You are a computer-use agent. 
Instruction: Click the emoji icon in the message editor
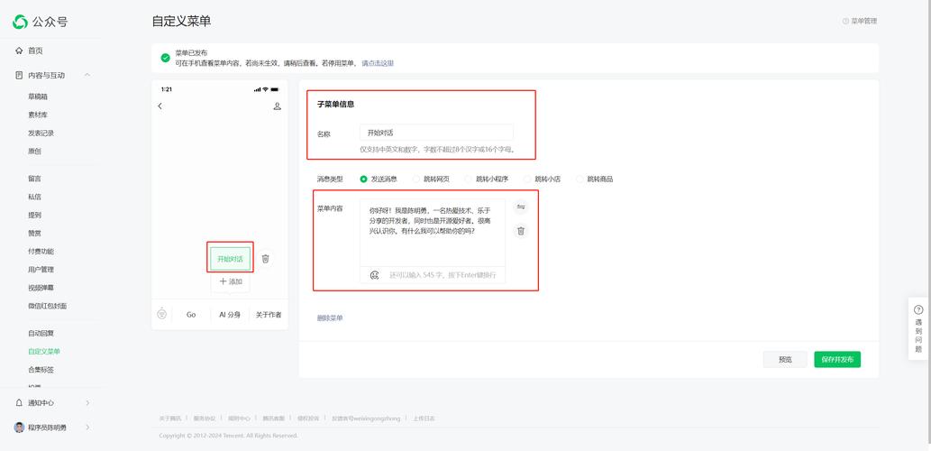click(x=374, y=275)
